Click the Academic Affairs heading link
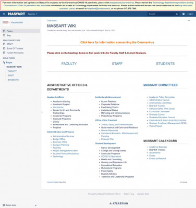Screen dimensions: 196x208 pyautogui.click(x=55, y=97)
